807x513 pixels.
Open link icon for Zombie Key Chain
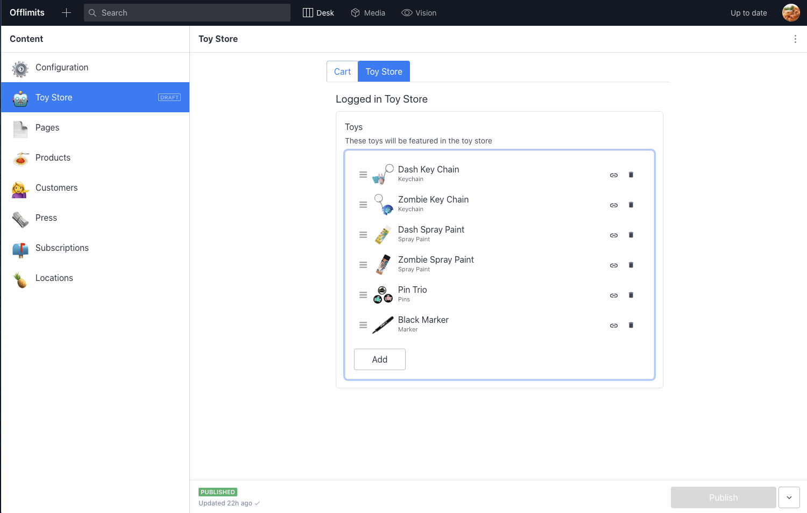[614, 205]
